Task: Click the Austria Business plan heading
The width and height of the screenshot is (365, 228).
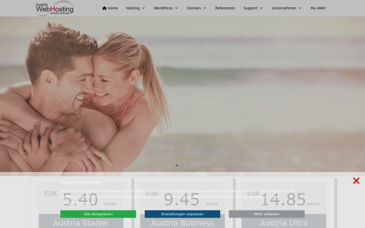Action: click(182, 223)
